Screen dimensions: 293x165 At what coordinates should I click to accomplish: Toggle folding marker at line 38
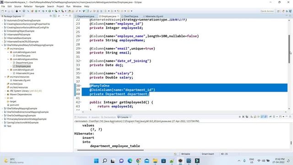pyautogui.click(x=81, y=86)
